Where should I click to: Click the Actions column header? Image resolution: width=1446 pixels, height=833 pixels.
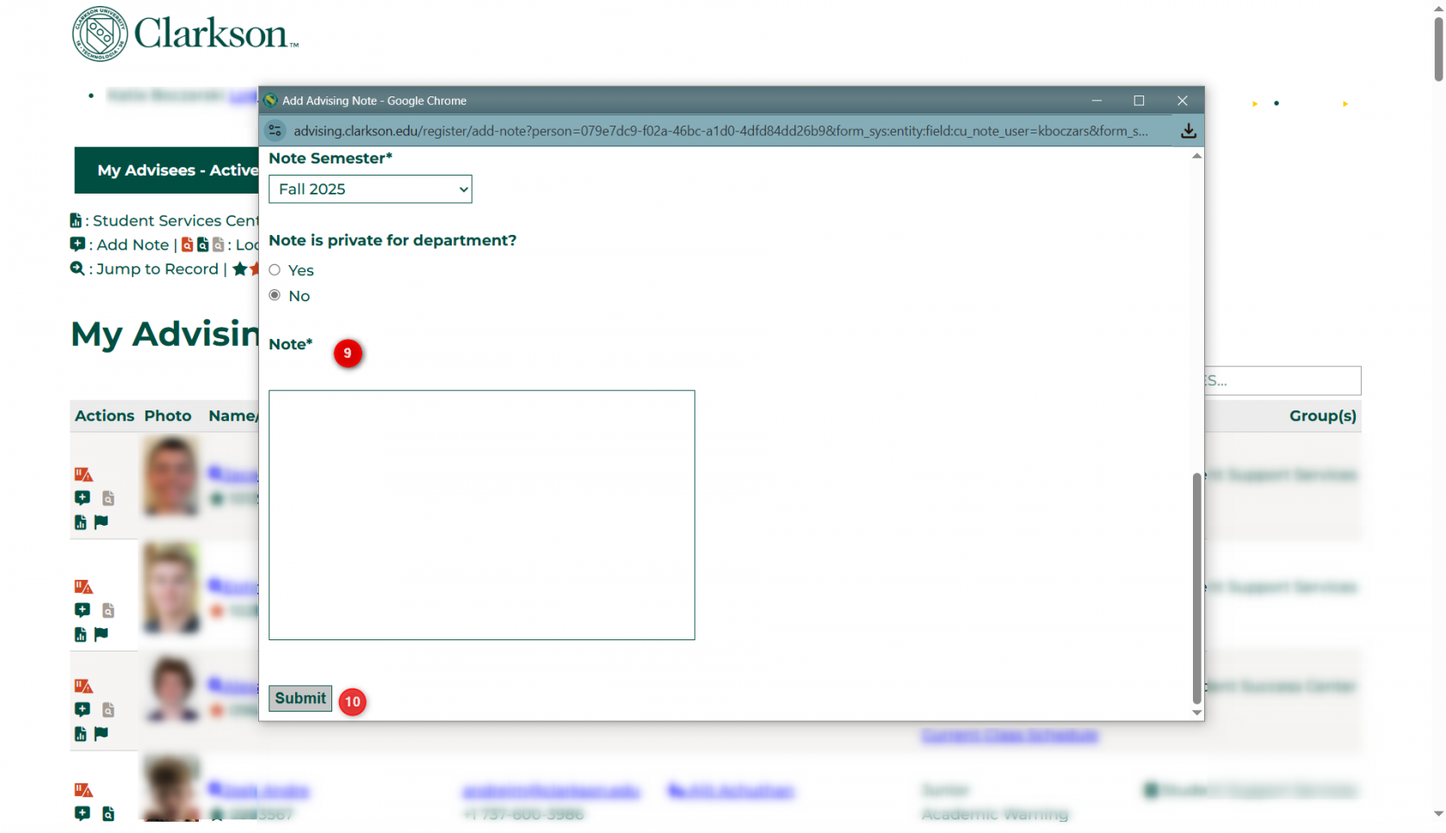click(104, 416)
